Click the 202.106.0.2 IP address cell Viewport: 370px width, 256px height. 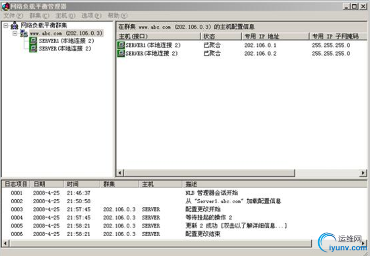[261, 53]
